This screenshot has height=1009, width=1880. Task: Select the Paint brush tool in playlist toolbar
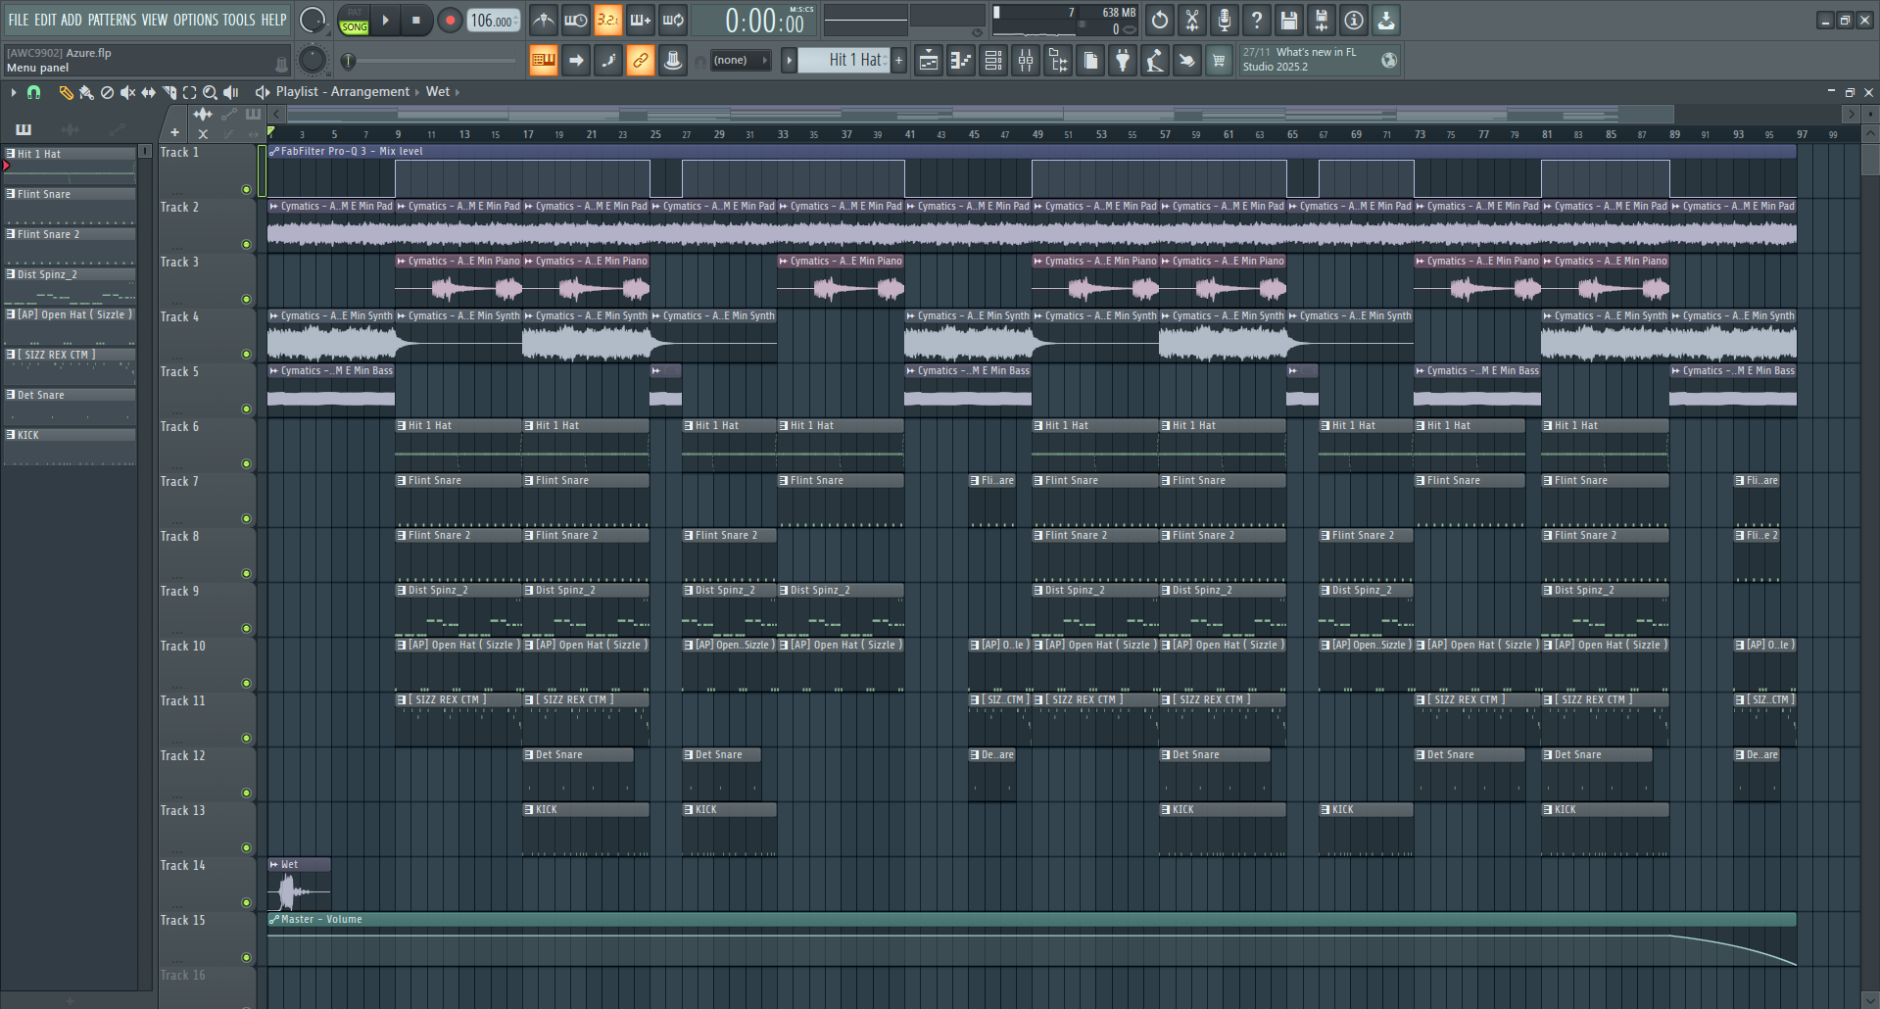coord(86,92)
